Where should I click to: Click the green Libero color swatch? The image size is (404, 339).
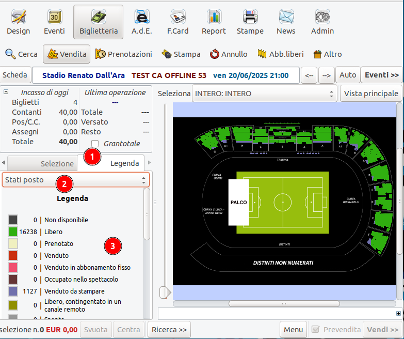(x=13, y=232)
